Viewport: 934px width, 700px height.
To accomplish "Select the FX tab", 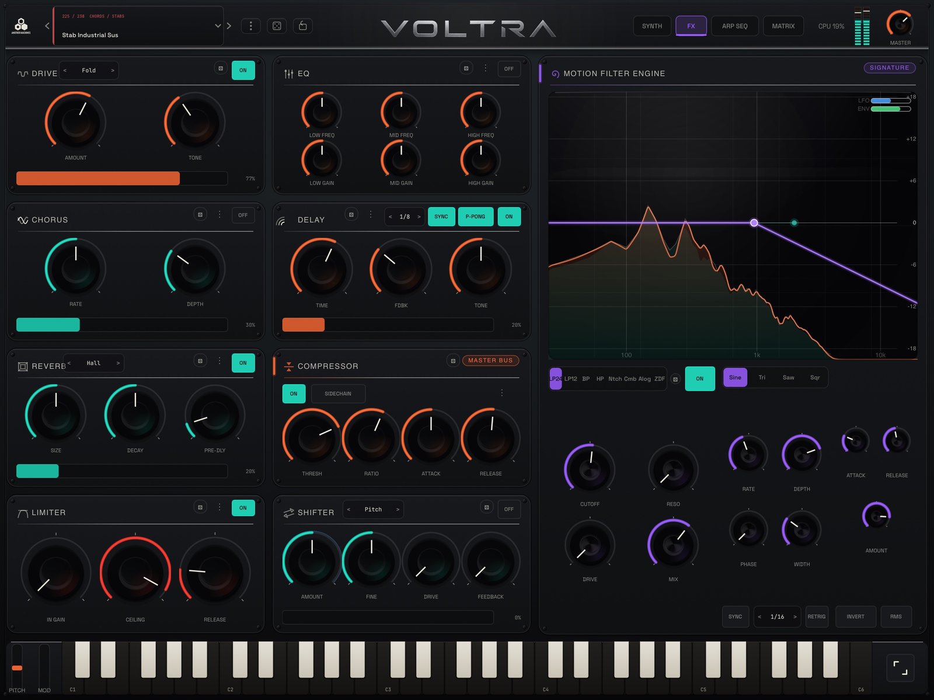I will click(x=691, y=26).
